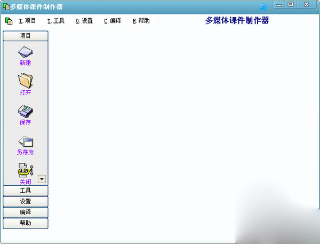Expand the 工具 section in the sidebar
320x244 pixels.
25,191
